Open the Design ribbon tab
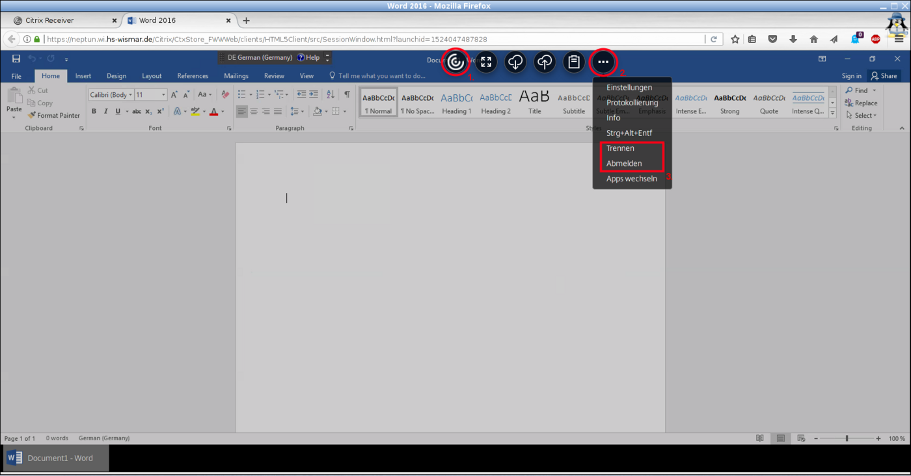Viewport: 911px width, 476px height. (116, 76)
